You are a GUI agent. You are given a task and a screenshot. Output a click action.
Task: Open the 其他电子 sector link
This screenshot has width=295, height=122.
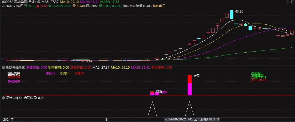point(159,6)
